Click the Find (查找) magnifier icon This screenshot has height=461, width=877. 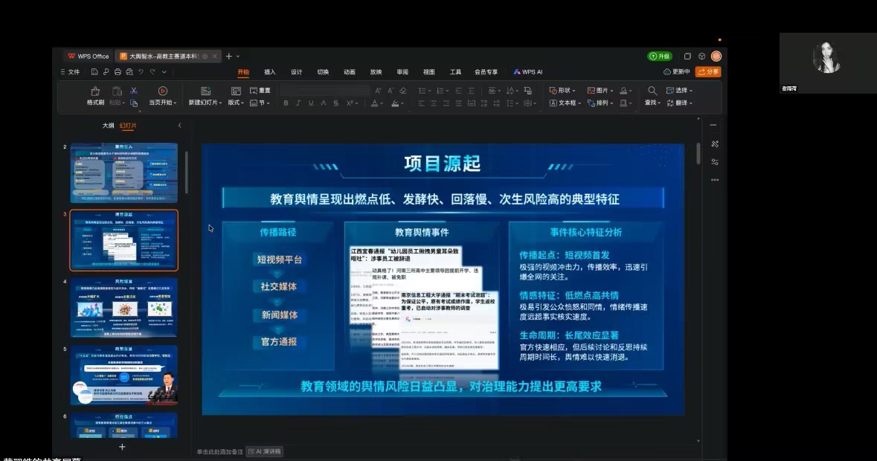652,91
